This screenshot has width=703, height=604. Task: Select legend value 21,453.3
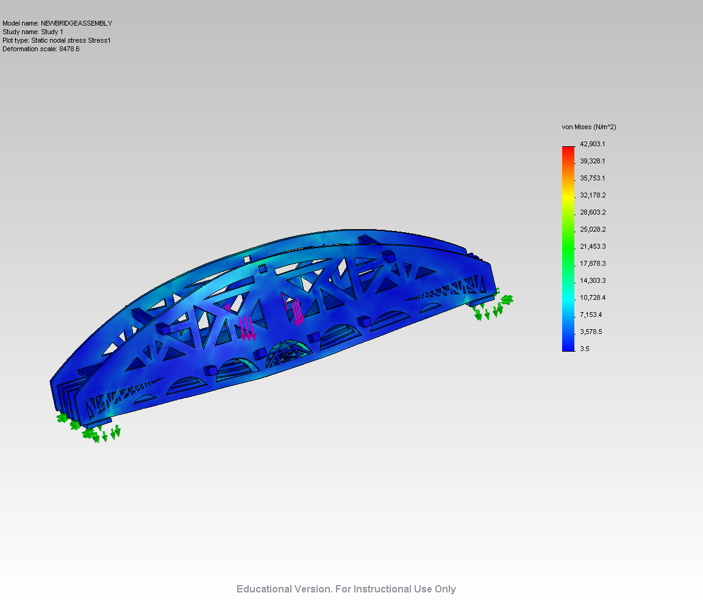coord(592,246)
